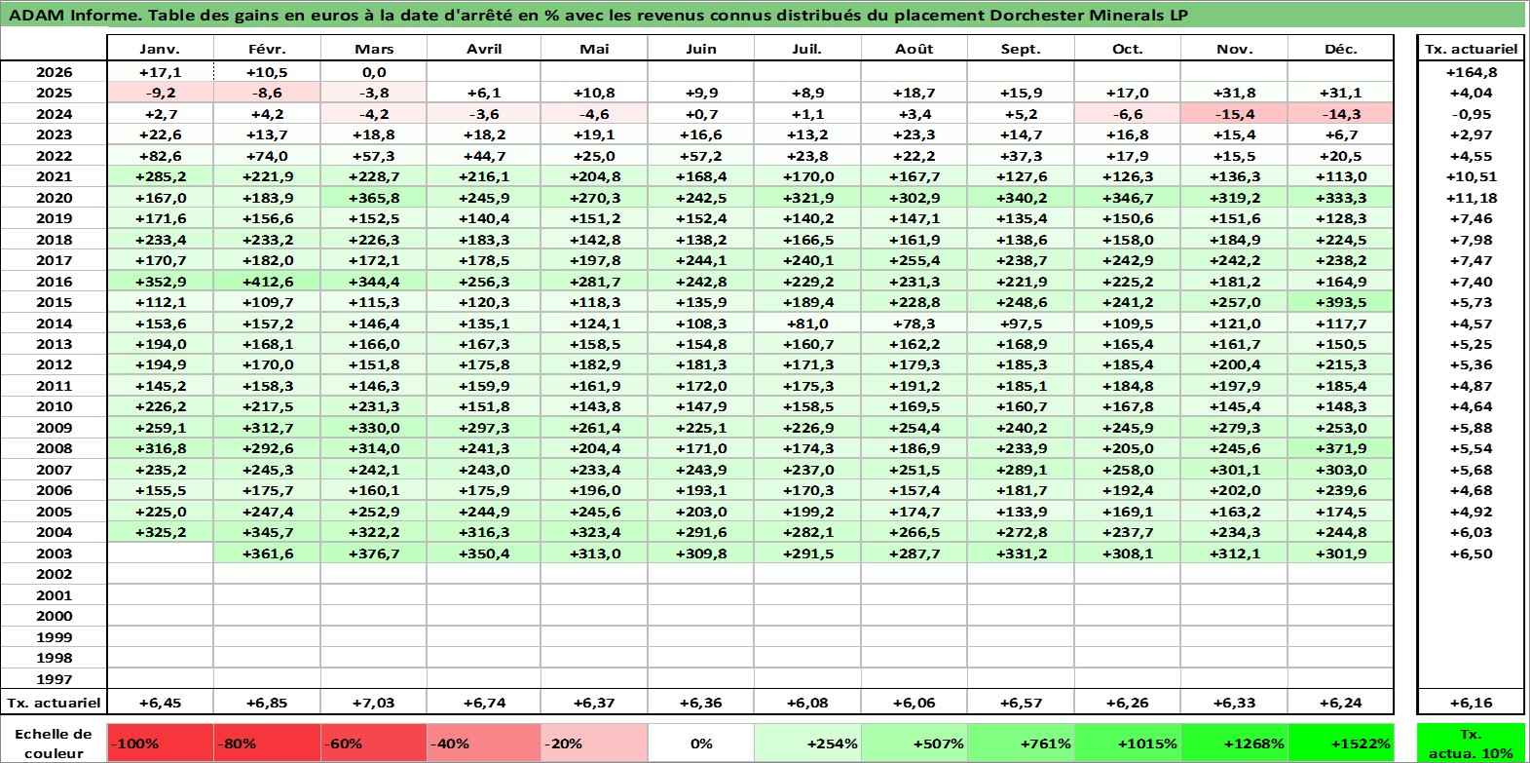Select the +289,1 cell in 2007 row
The height and width of the screenshot is (763, 1530).
click(x=1021, y=470)
